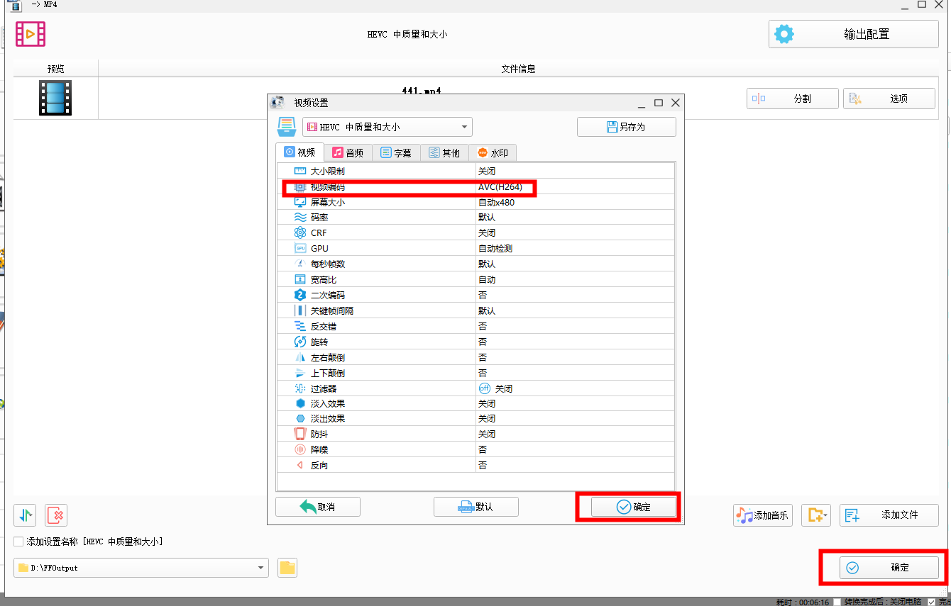This screenshot has height=606, width=951.
Task: Click the 宽高比 aspect ratio icon
Action: click(x=299, y=279)
